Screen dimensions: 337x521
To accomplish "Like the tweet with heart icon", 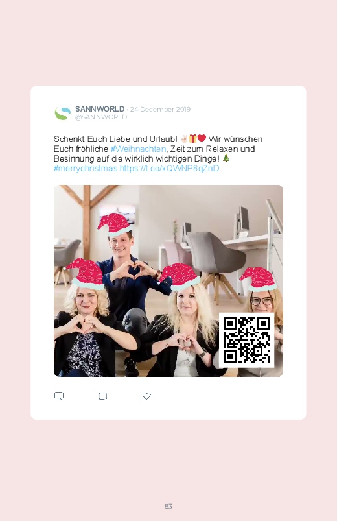I will [x=146, y=396].
